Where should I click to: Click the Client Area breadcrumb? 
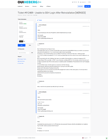click(24, 15)
